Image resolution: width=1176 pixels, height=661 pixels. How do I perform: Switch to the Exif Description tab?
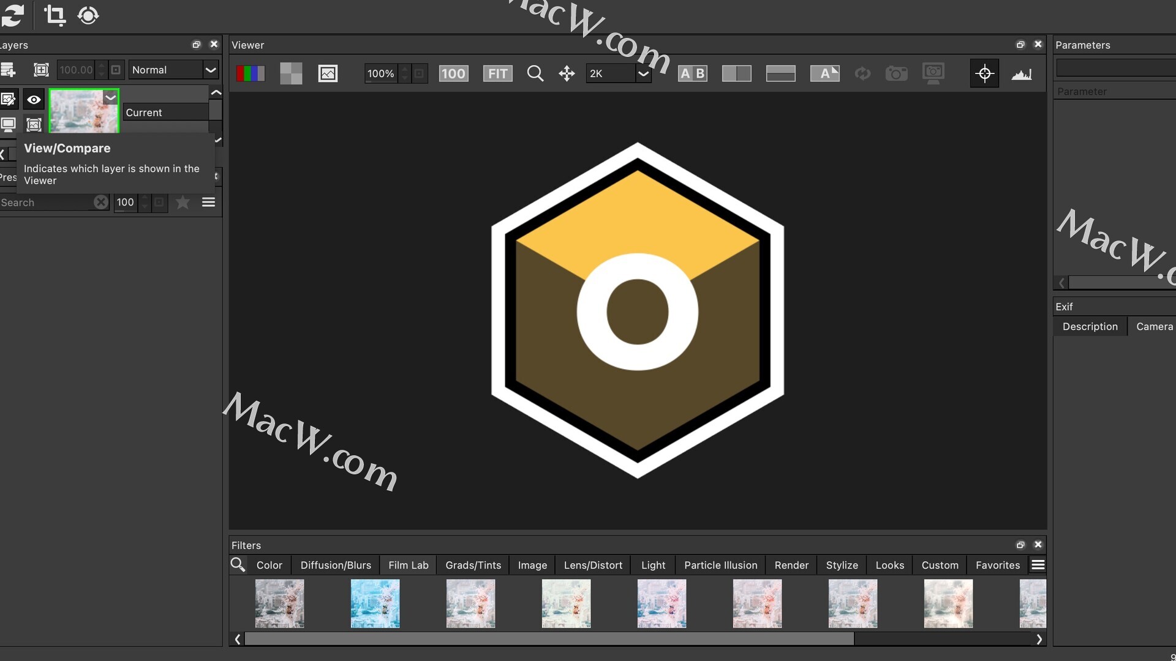1090,326
